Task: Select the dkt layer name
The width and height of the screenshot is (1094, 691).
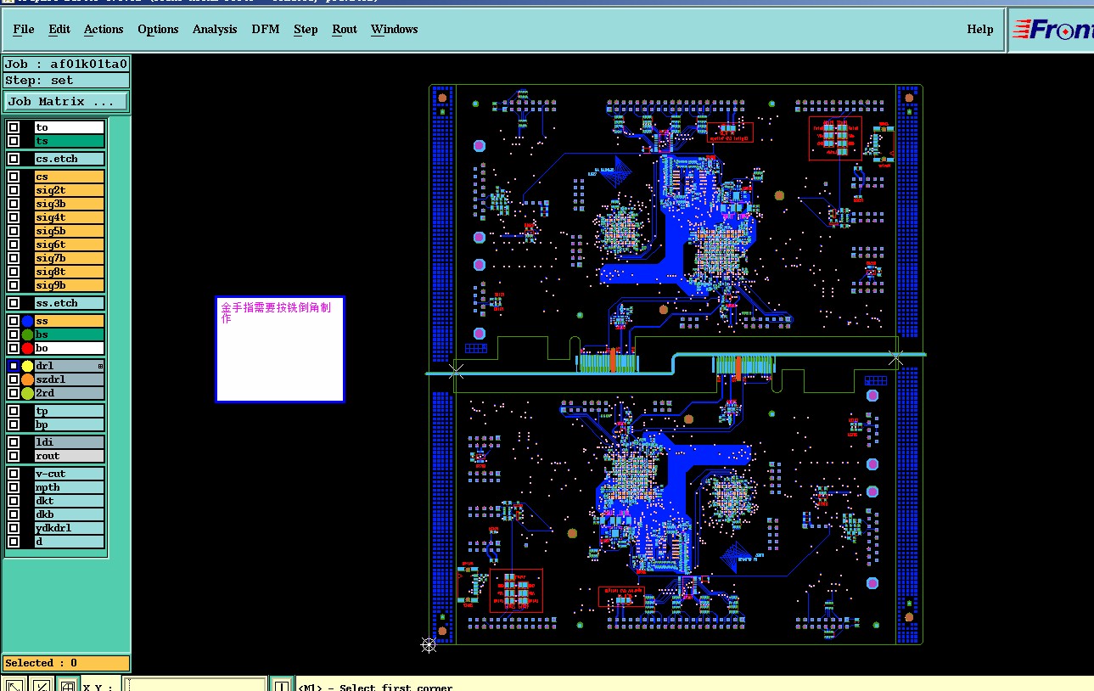Action: pos(69,501)
